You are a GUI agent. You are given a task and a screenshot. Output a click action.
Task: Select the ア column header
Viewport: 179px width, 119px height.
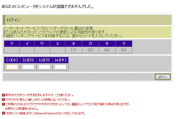point(12,43)
